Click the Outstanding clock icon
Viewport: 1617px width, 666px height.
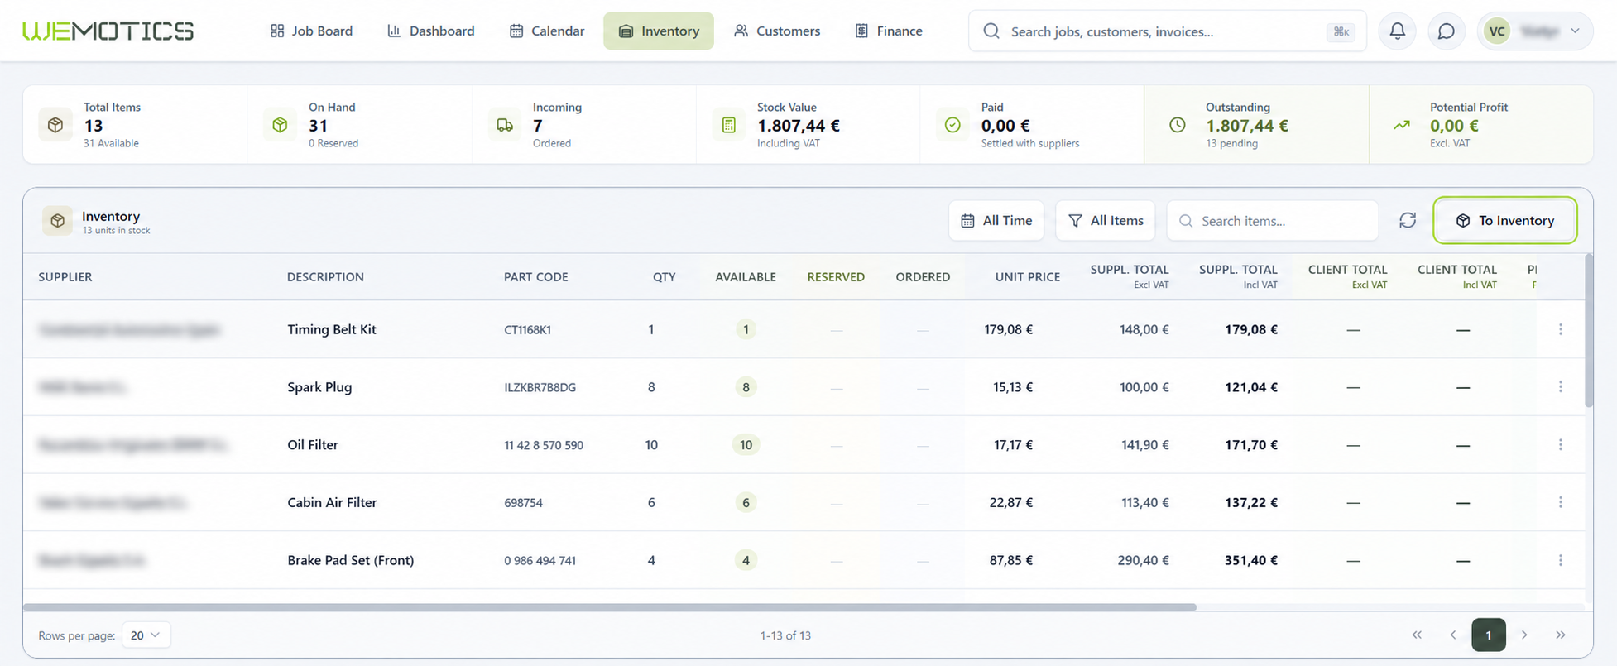pos(1178,125)
